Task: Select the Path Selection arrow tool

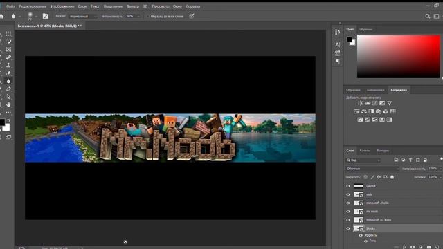Action: click(x=8, y=97)
